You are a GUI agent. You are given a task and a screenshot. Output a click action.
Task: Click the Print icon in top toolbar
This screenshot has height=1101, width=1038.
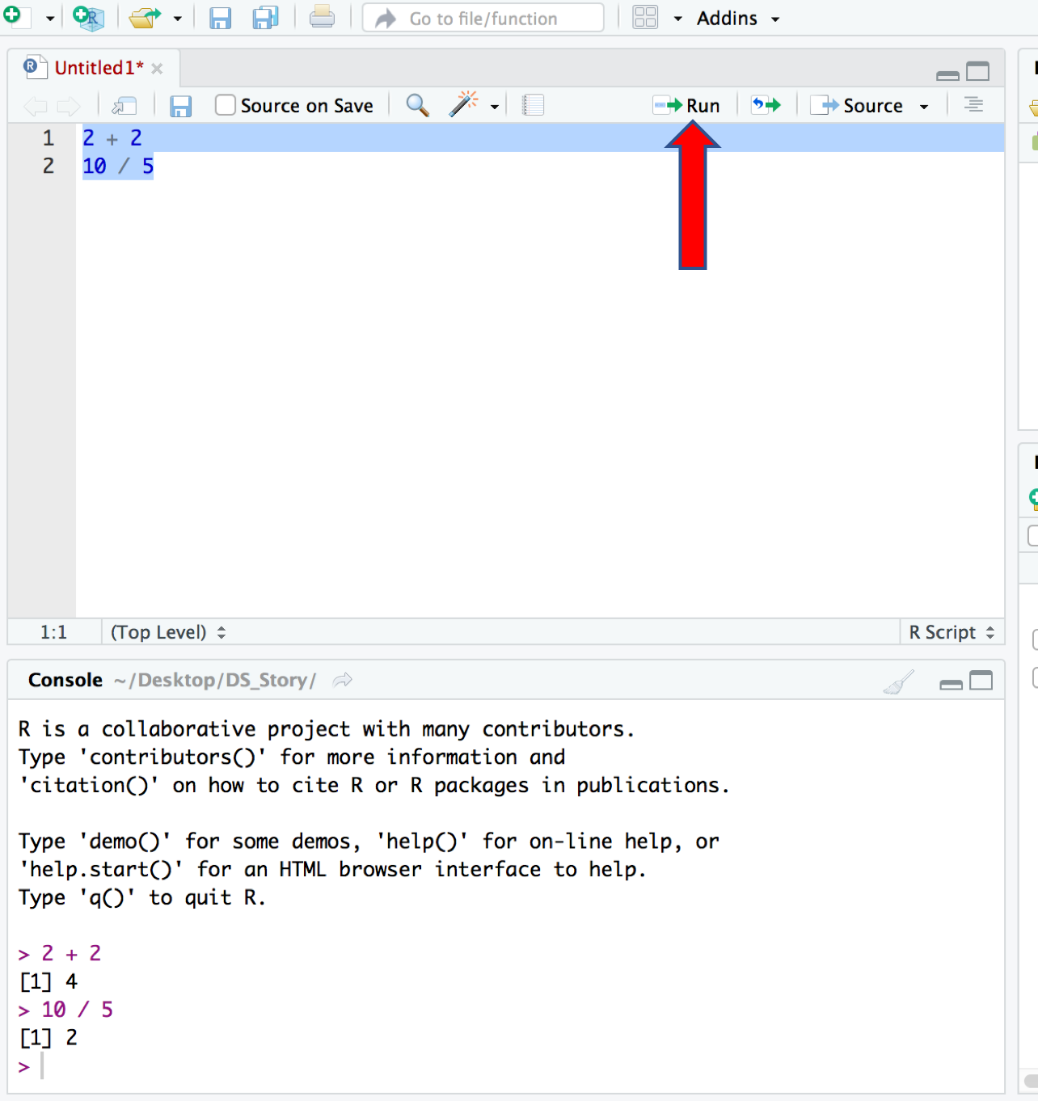[322, 17]
